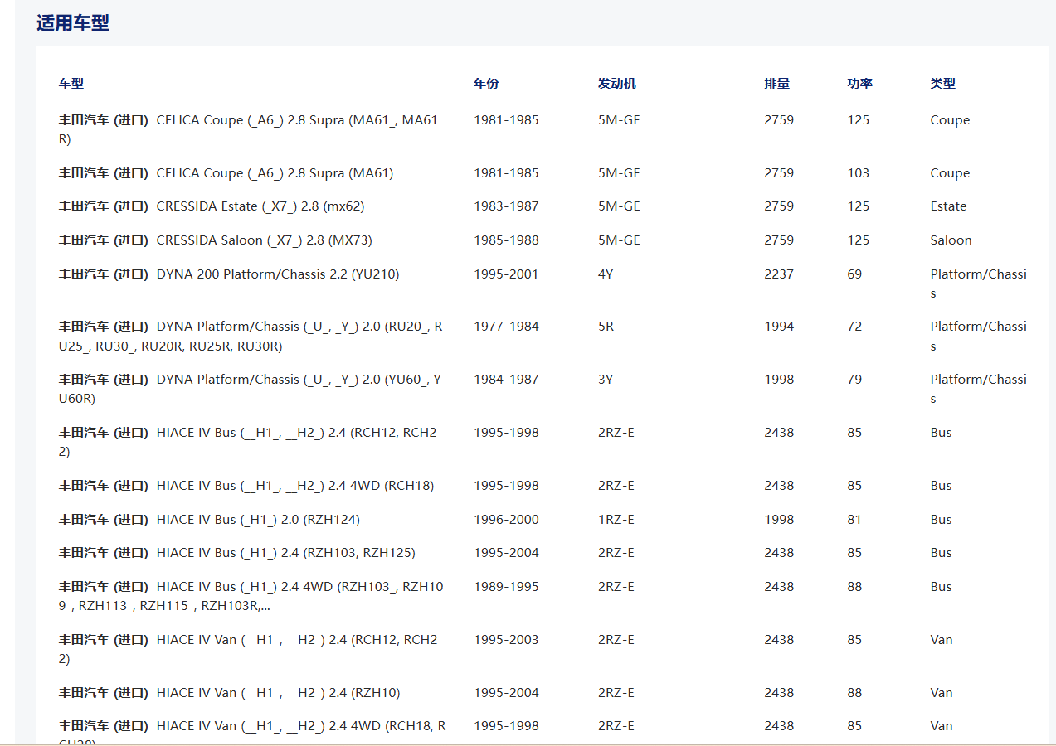The image size is (1056, 746).
Task: Click the 排量 column header
Action: pyautogui.click(x=776, y=84)
